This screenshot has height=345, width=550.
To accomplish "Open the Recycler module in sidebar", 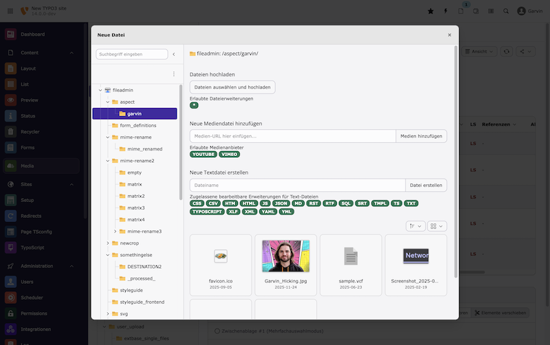I will pos(32,131).
